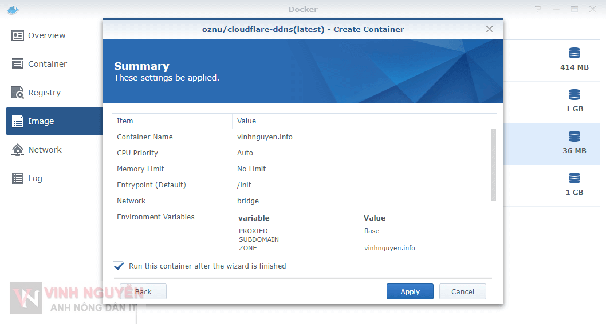Click the Back button
The height and width of the screenshot is (324, 606).
[x=143, y=291]
